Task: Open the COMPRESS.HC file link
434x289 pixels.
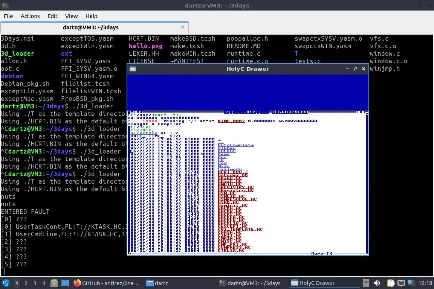Action: click(234, 248)
